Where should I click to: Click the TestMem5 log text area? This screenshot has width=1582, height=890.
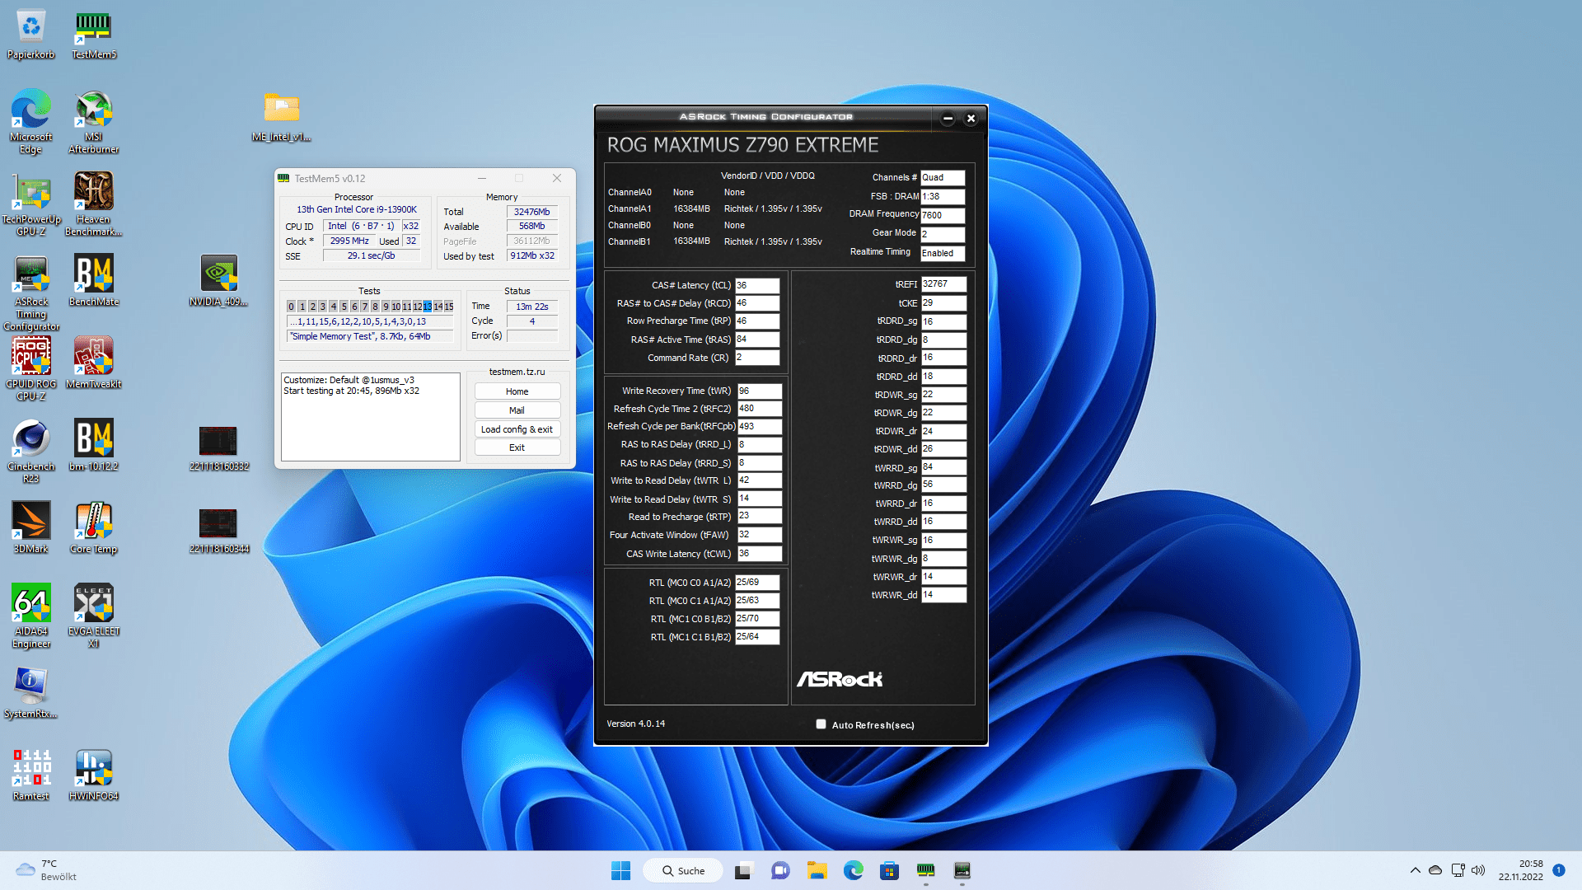click(370, 416)
